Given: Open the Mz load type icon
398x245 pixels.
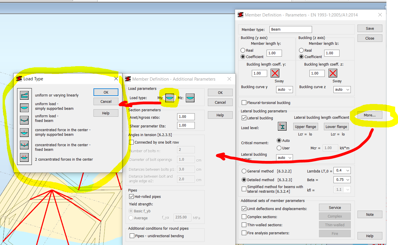Looking at the screenshot, I should tap(190, 98).
